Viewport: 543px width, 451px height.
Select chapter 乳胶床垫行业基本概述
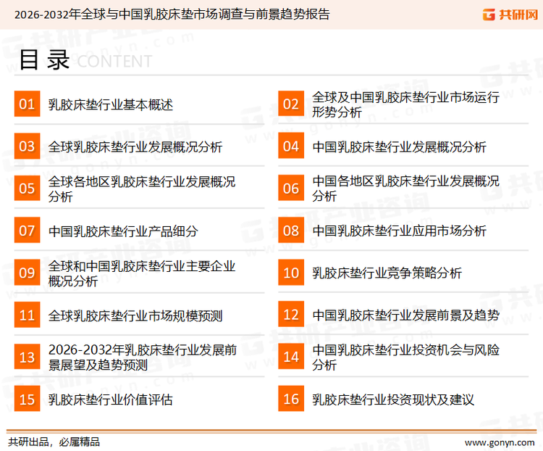coord(111,104)
